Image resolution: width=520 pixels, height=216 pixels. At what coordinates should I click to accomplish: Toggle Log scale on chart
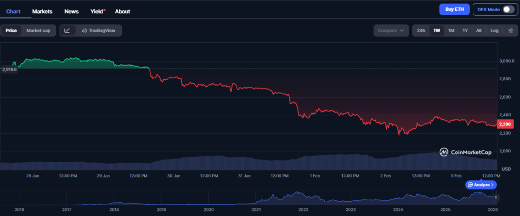(x=495, y=30)
